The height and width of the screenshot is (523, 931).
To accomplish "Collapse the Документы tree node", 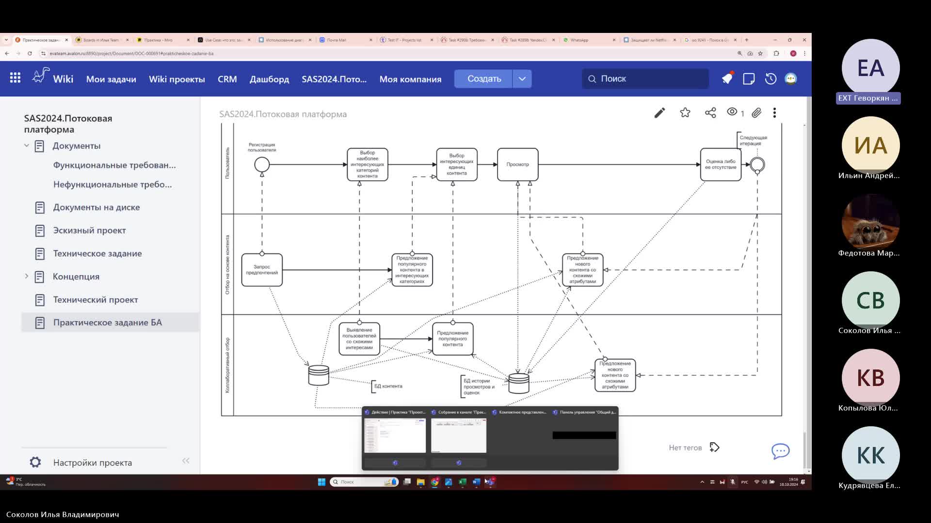I will coord(27,145).
